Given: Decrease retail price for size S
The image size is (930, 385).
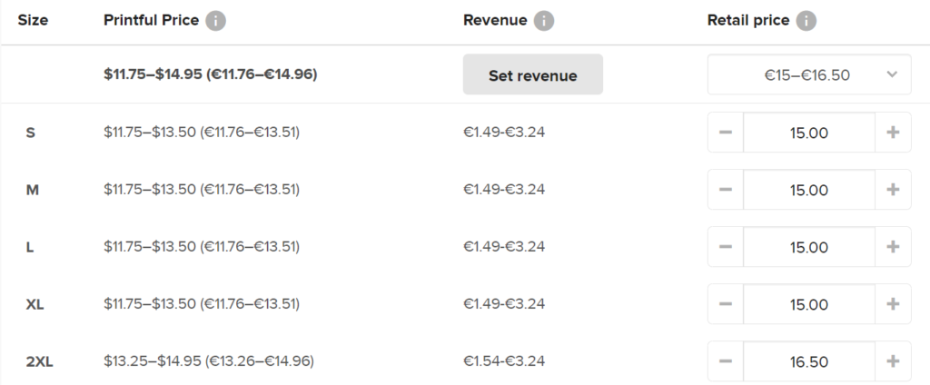Looking at the screenshot, I should 726,133.
